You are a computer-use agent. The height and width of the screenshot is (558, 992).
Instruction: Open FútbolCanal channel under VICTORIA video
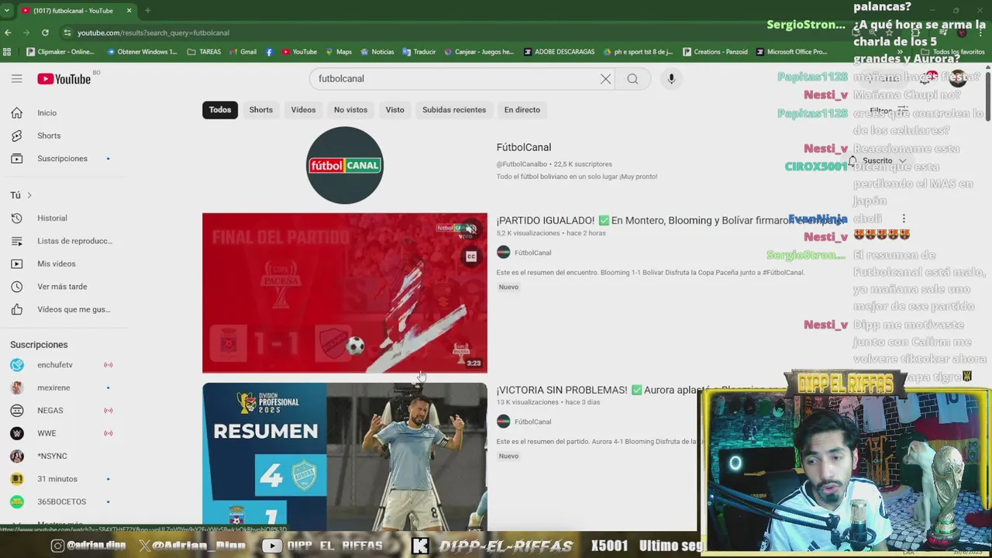(532, 422)
